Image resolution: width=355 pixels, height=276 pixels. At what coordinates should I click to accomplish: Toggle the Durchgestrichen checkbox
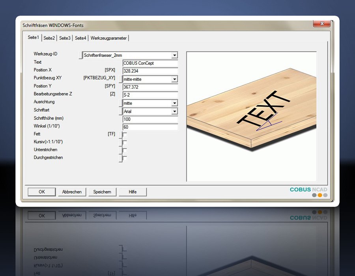coord(125,158)
